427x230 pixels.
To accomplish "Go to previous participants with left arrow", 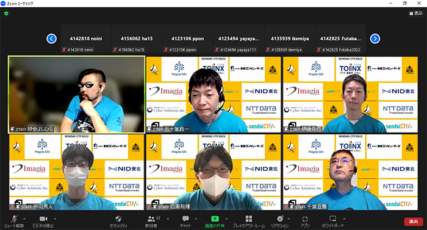I will click(51, 38).
